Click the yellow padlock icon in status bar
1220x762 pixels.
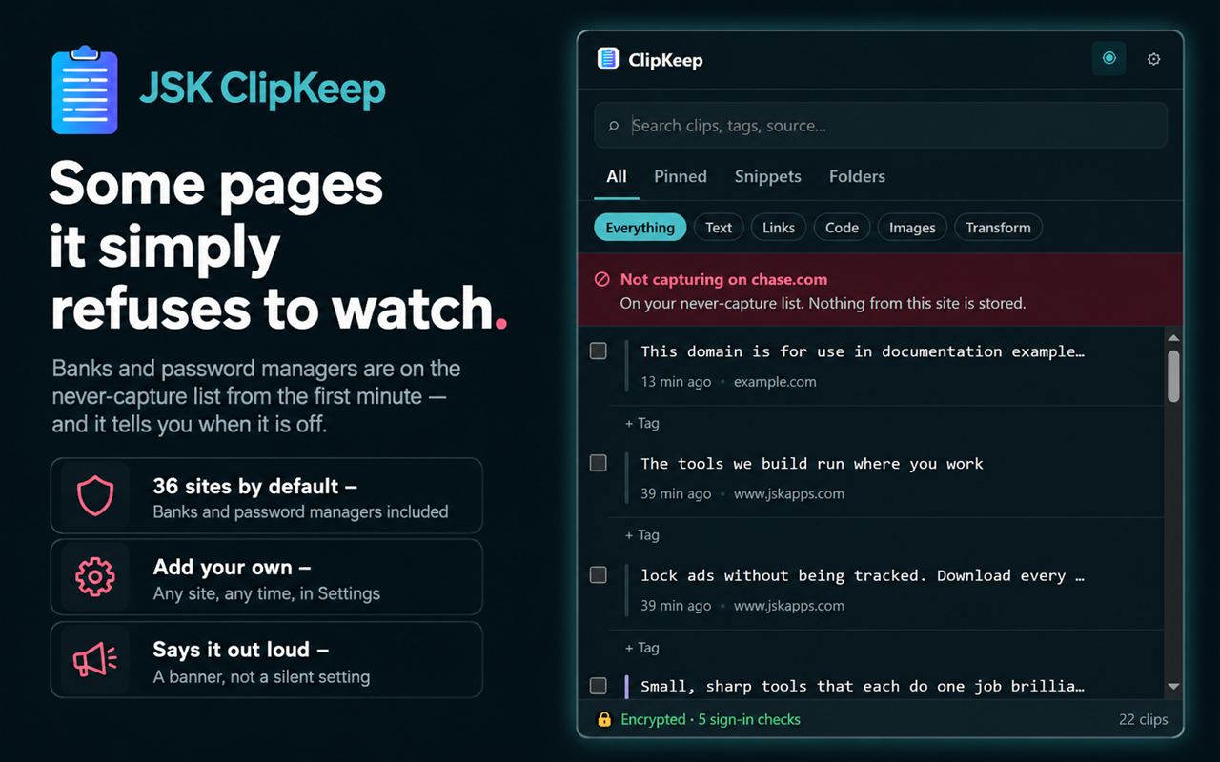click(x=603, y=720)
